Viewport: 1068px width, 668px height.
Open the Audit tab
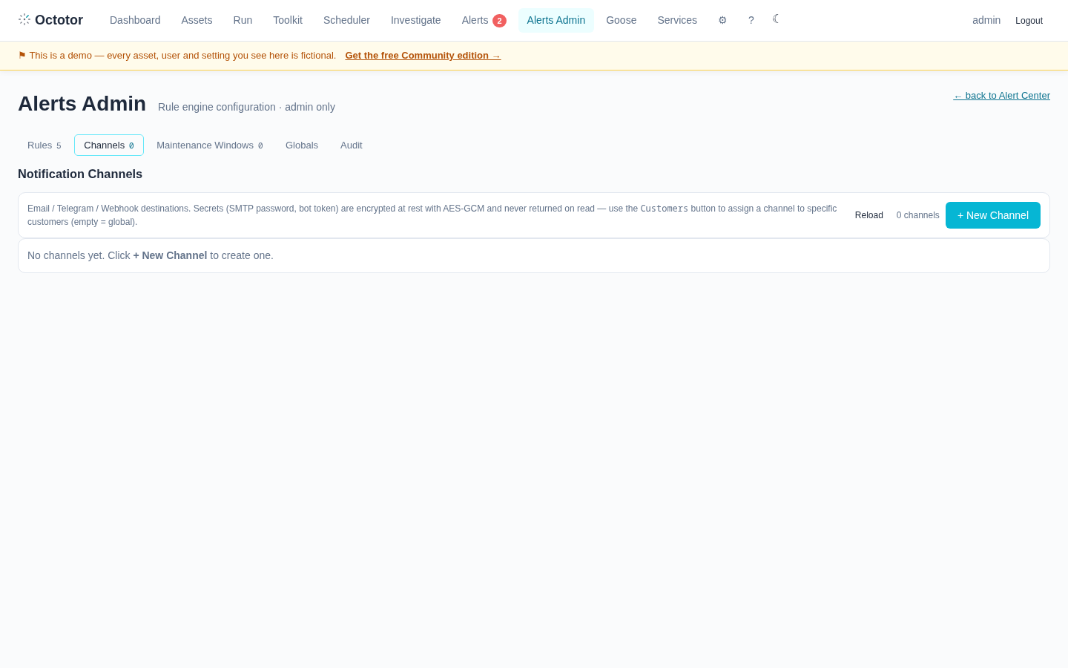click(x=352, y=145)
